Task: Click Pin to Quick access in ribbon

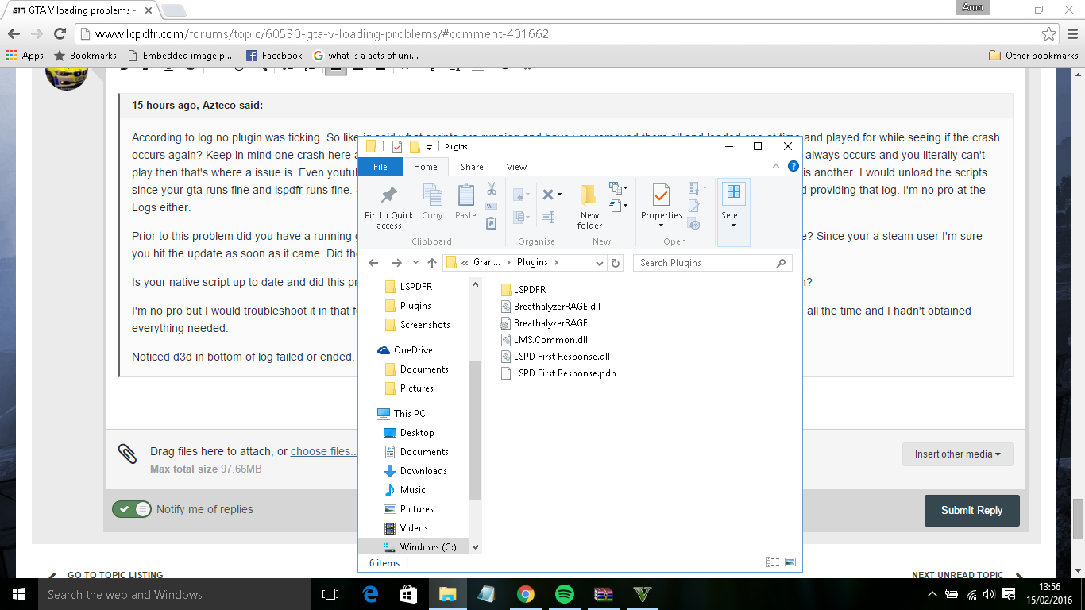Action: (388, 207)
